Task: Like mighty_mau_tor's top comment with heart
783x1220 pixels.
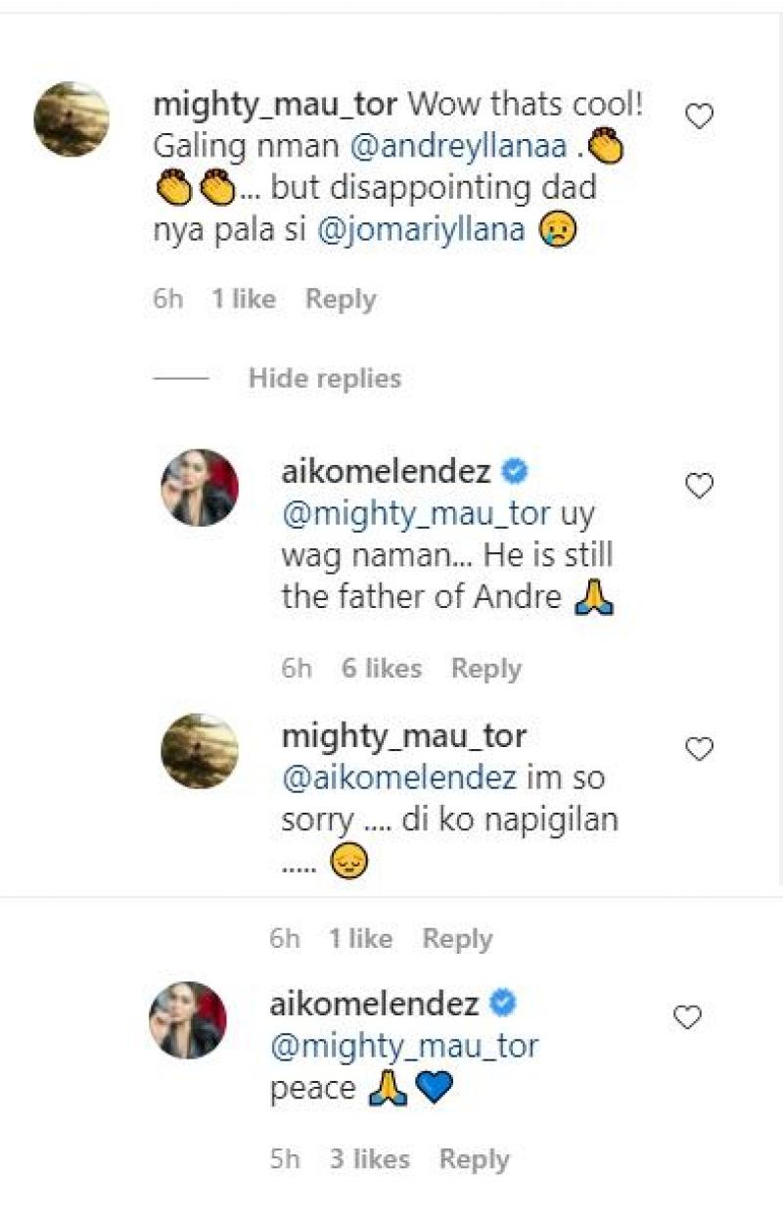Action: tap(699, 117)
